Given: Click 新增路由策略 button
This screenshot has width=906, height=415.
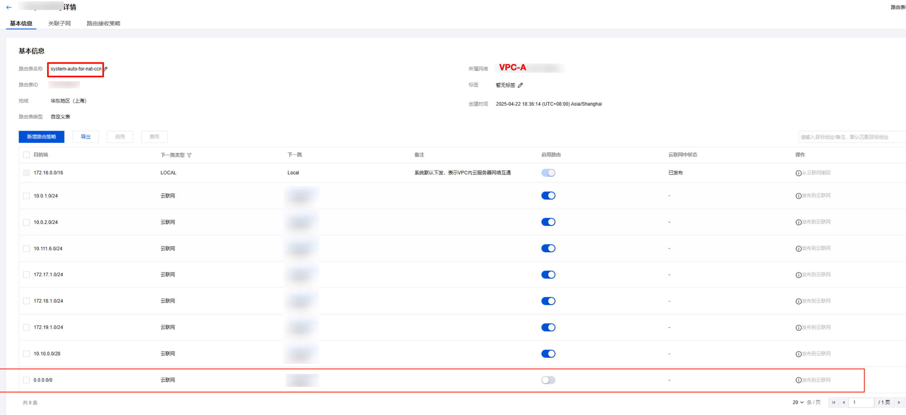Looking at the screenshot, I should coord(41,137).
